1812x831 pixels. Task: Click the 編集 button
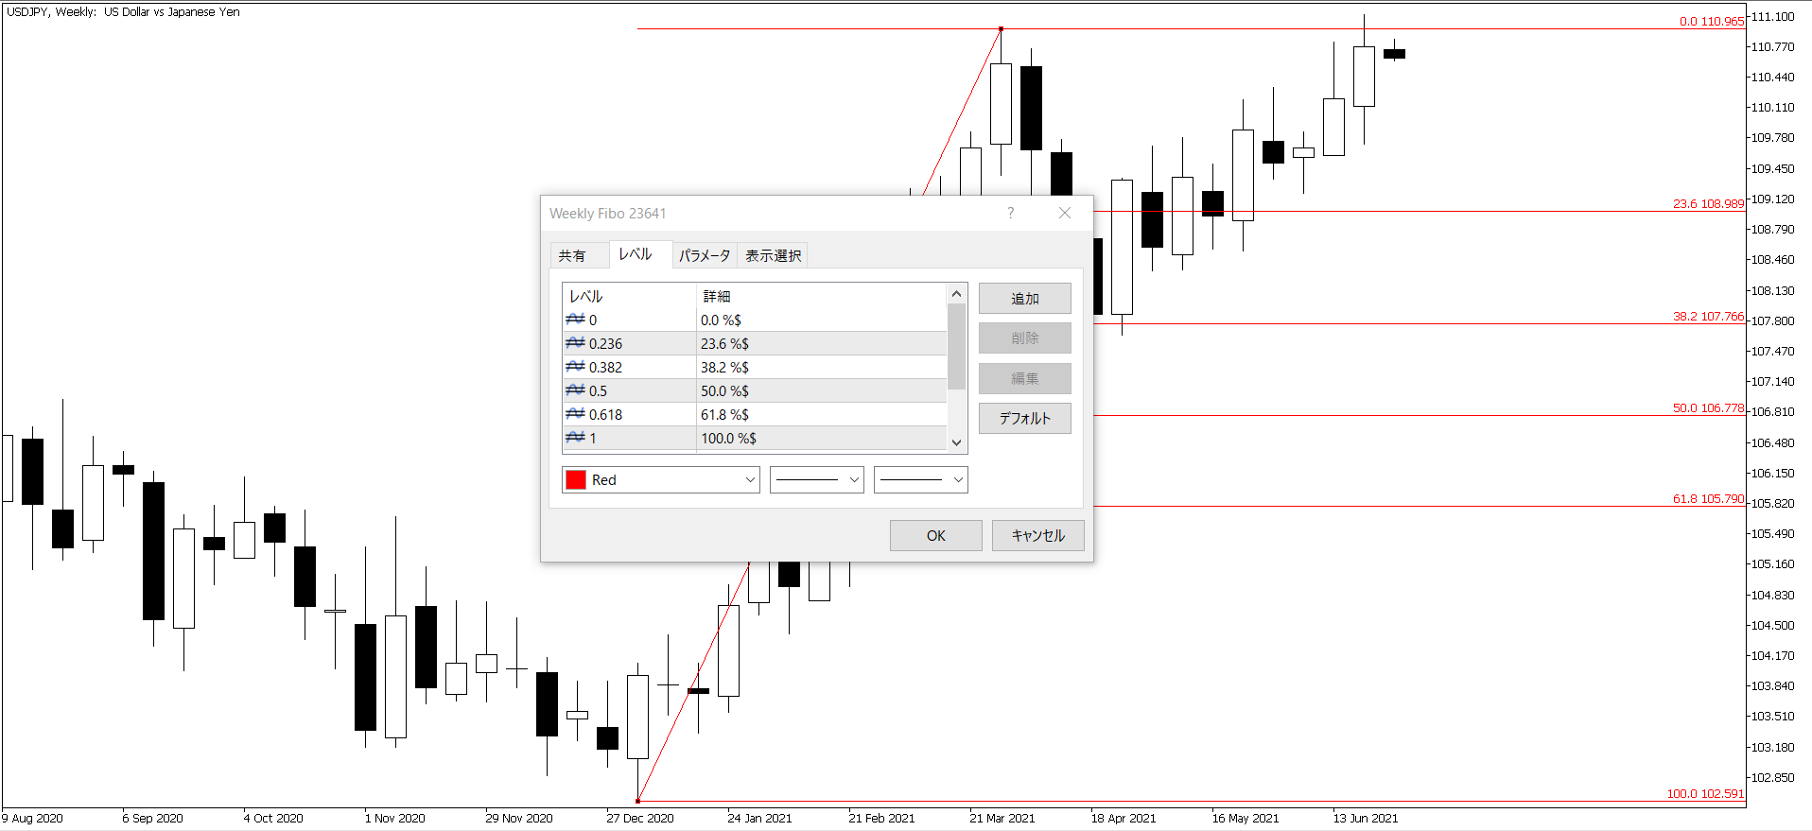1025,378
